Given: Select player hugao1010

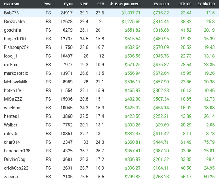Looking at the screenshot, I should [x=15, y=39].
